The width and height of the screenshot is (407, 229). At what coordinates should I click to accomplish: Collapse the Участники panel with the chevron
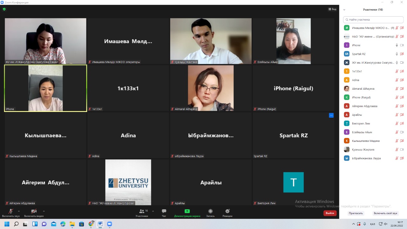point(344,10)
